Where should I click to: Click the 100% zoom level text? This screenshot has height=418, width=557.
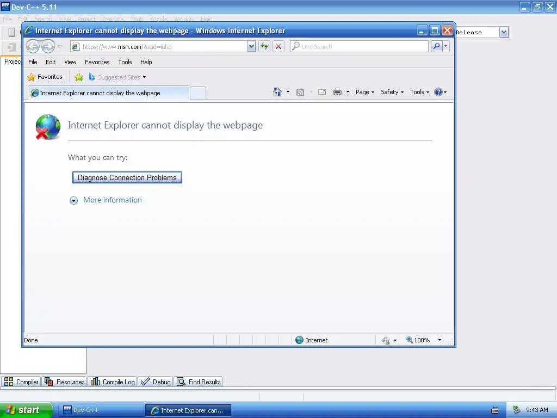pyautogui.click(x=422, y=340)
